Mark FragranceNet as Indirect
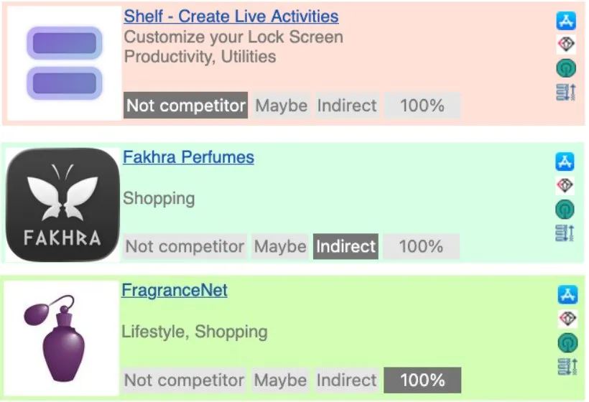The width and height of the screenshot is (589, 402). point(346,380)
